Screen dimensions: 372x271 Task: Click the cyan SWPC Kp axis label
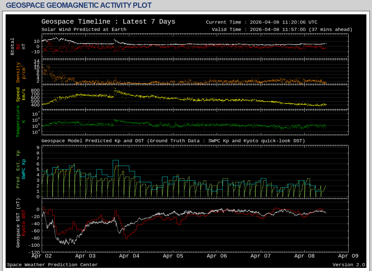[24, 169]
